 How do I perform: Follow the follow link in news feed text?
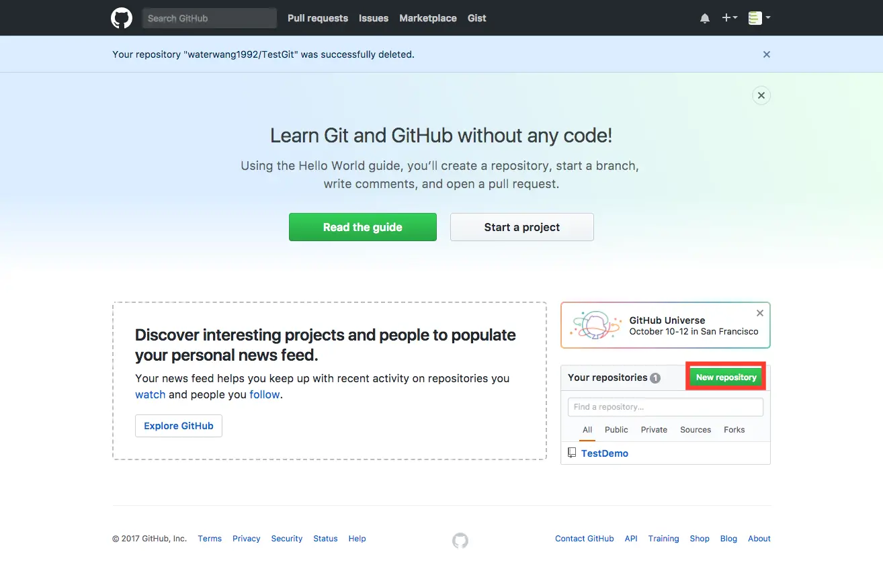coord(265,394)
